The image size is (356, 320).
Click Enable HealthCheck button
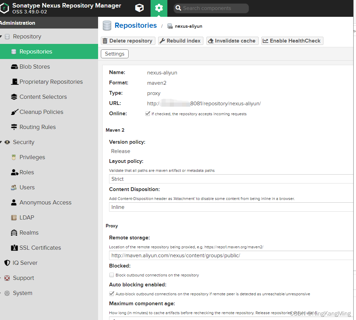(x=292, y=41)
